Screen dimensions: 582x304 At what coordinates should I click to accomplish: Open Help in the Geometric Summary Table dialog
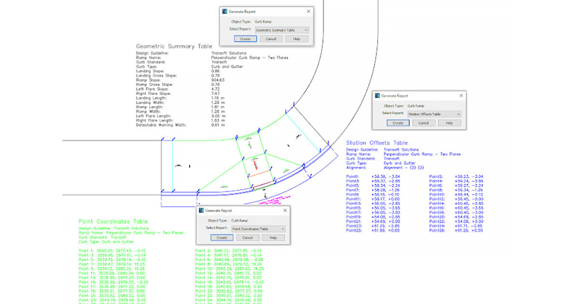click(x=296, y=39)
